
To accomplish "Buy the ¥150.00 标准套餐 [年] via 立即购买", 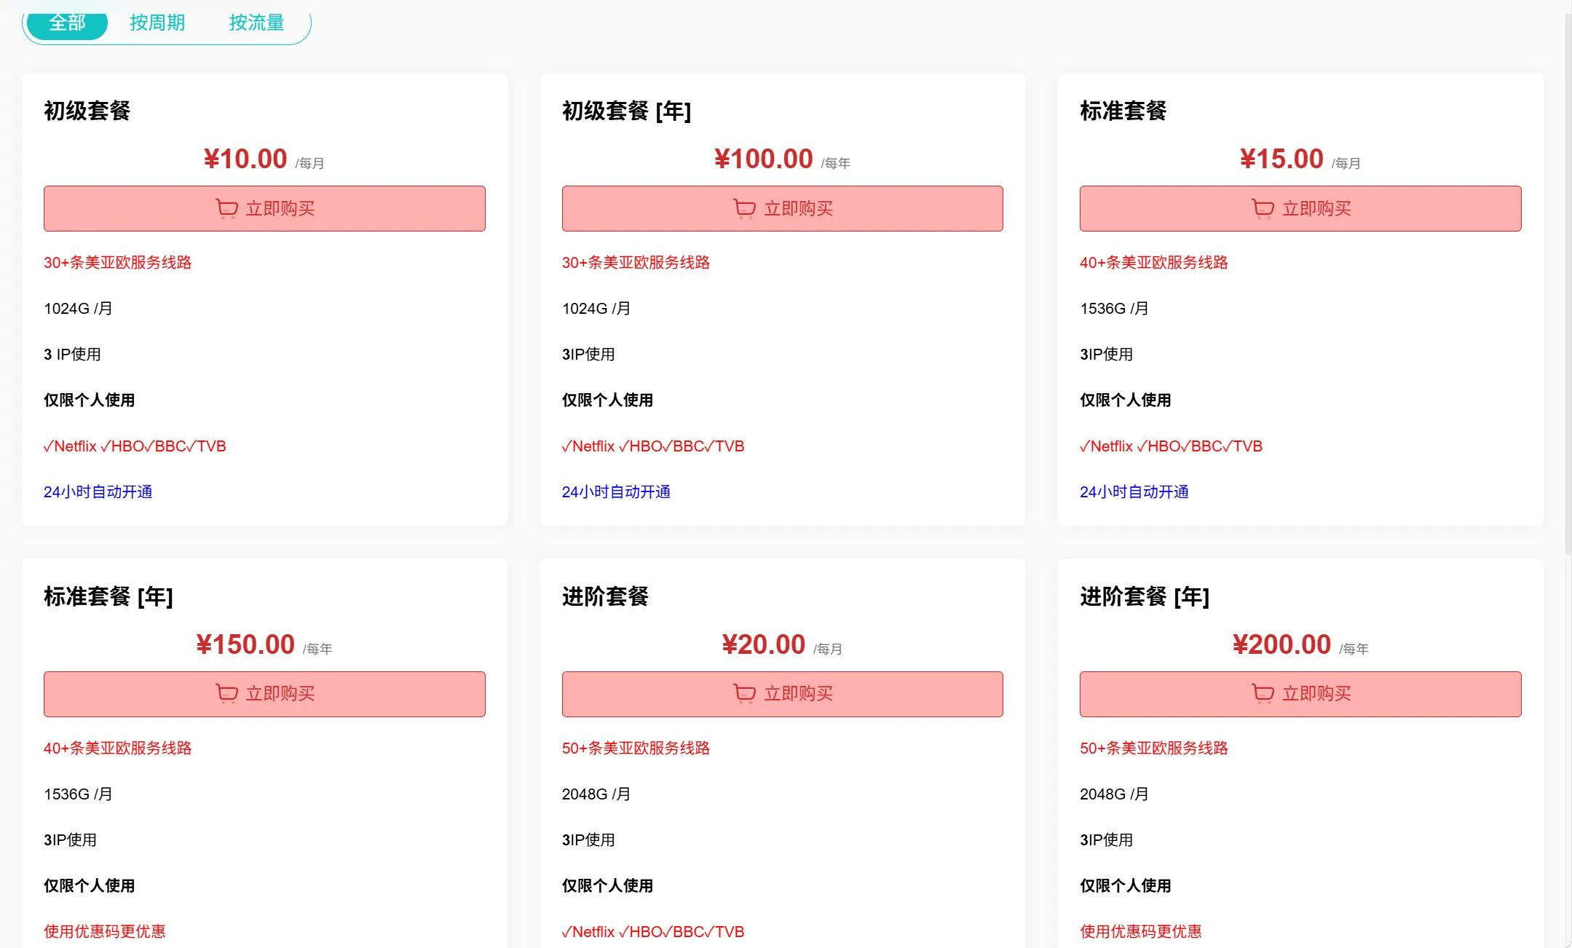I will [264, 694].
